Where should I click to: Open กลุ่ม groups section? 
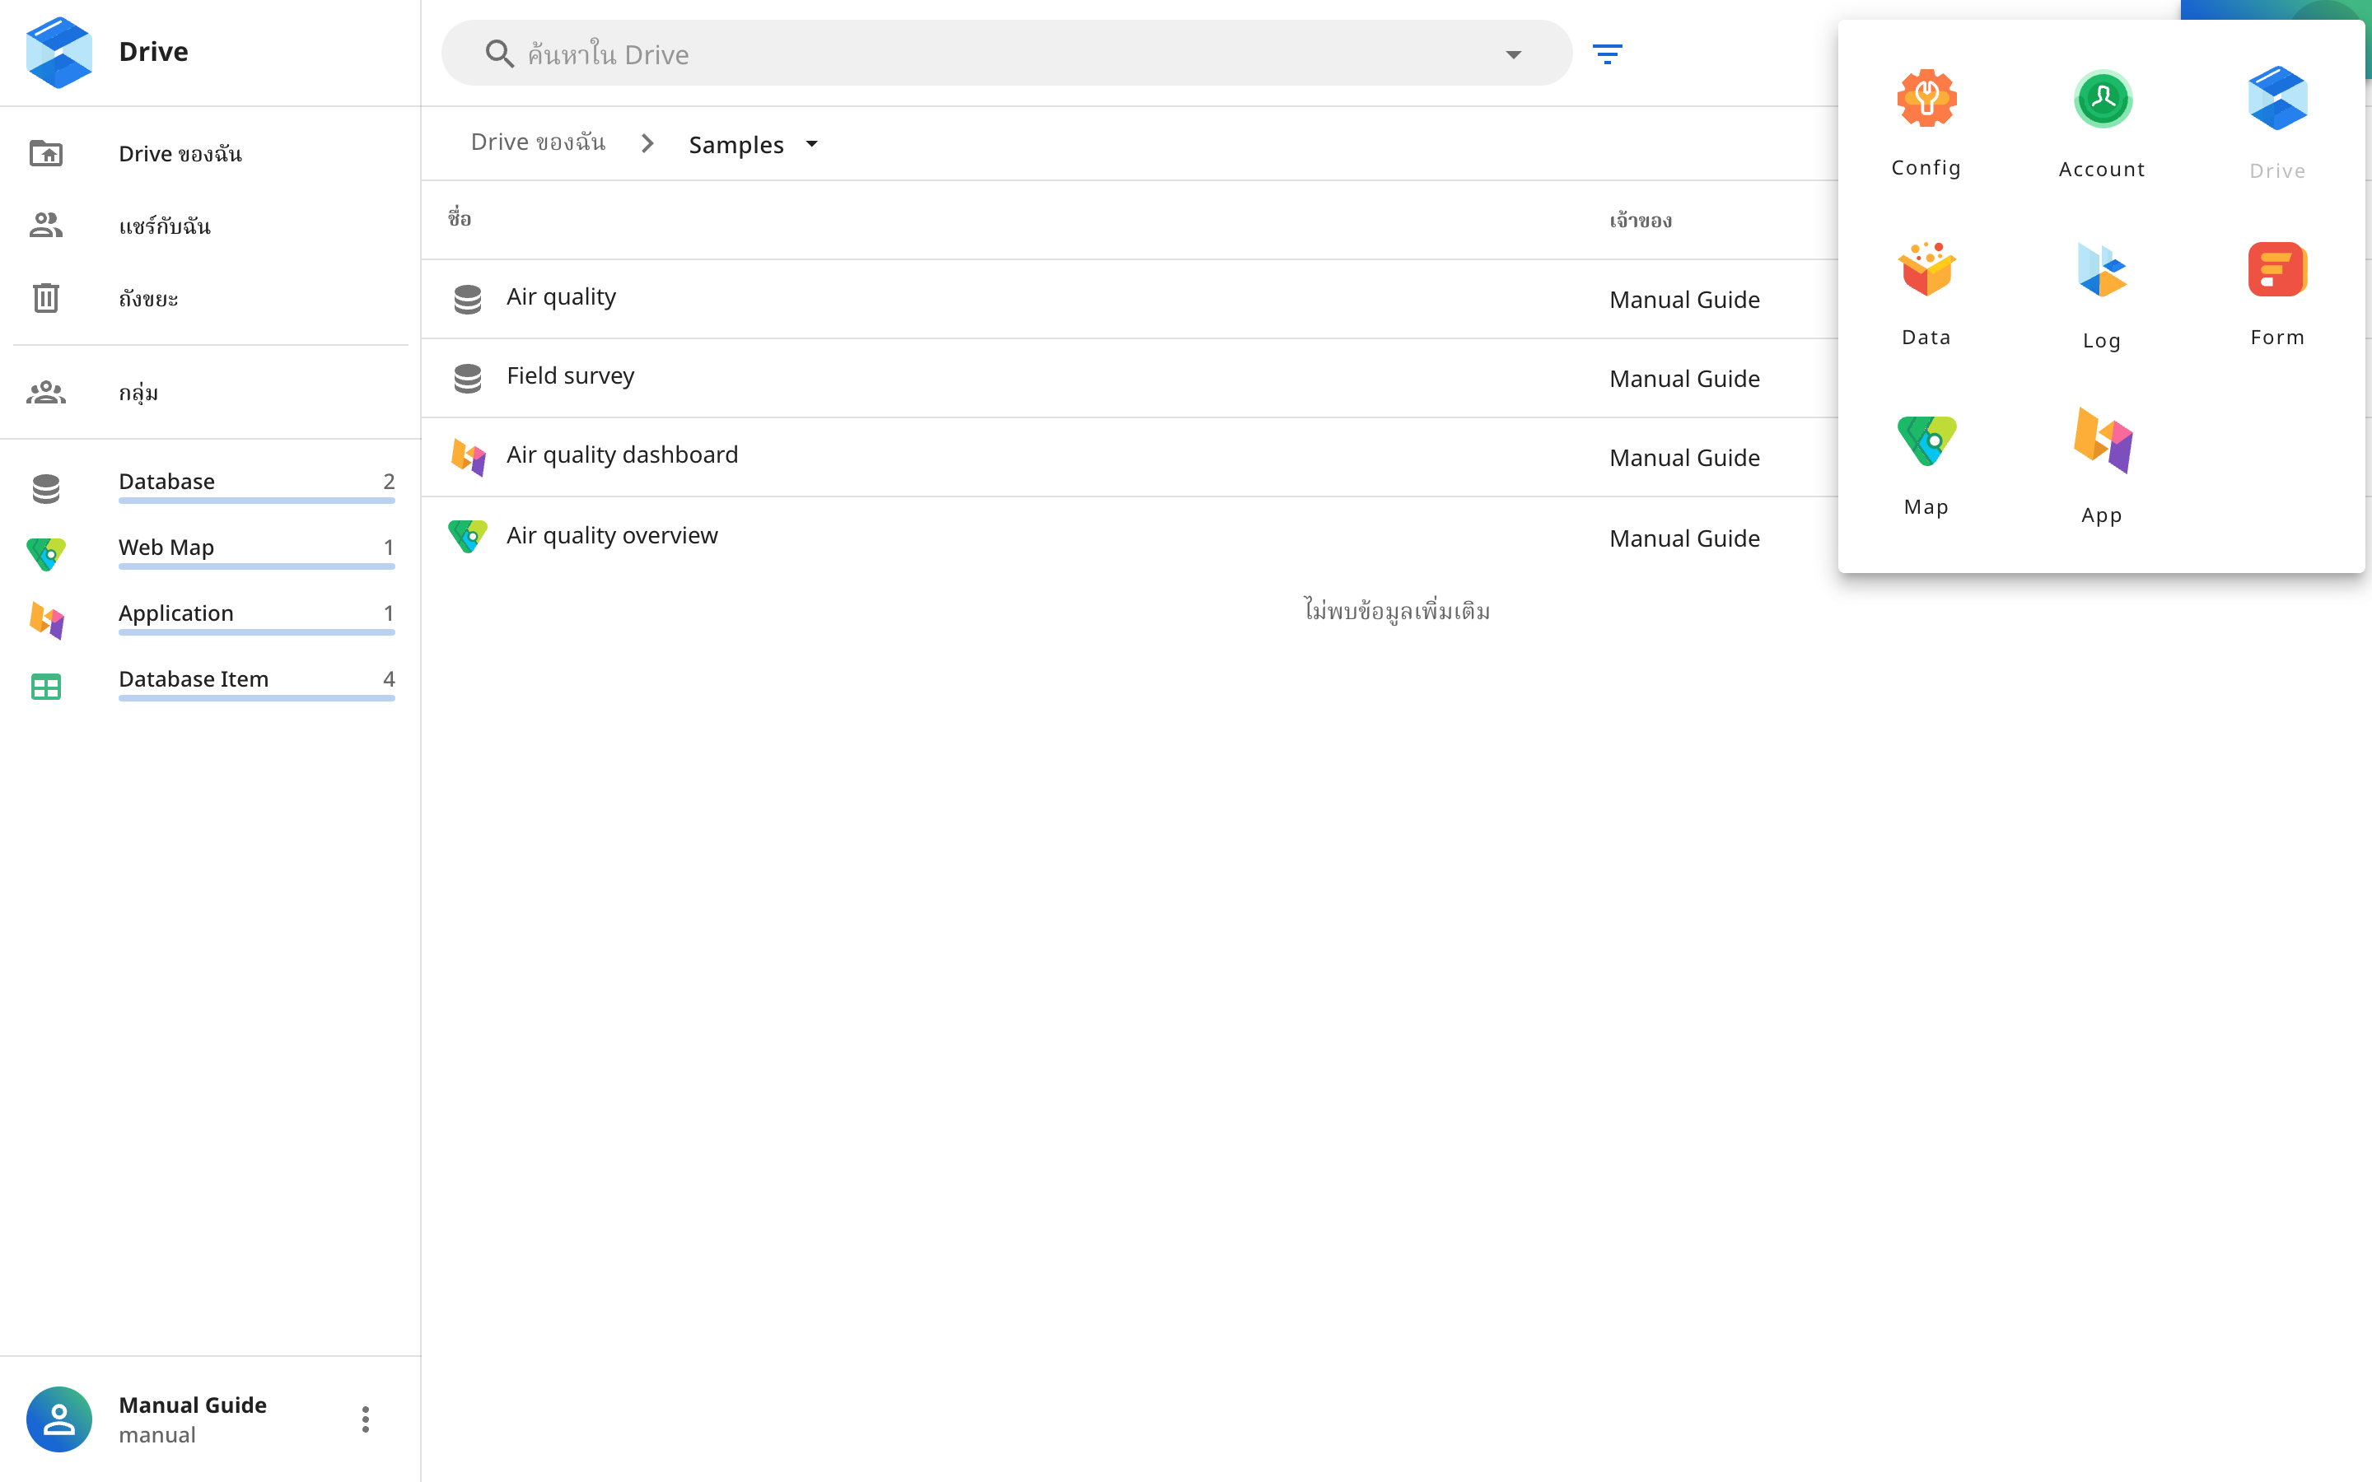[211, 392]
